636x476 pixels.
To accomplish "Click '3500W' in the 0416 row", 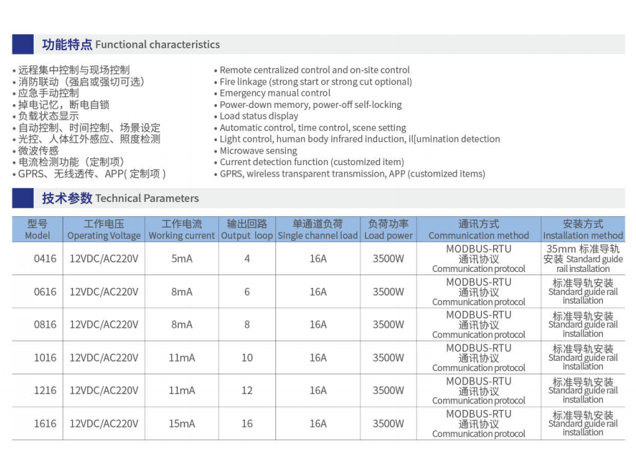I will (x=388, y=259).
